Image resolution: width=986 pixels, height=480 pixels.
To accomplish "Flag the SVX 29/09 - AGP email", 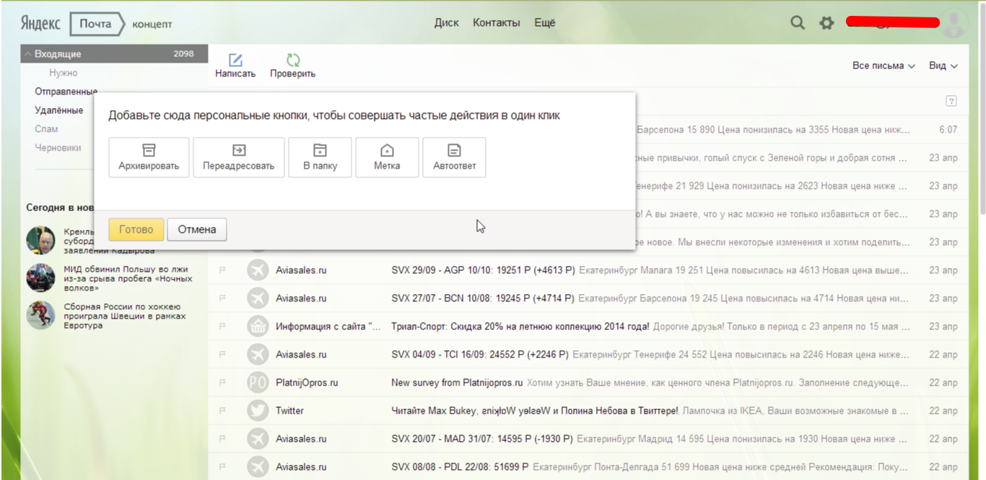I will (222, 270).
